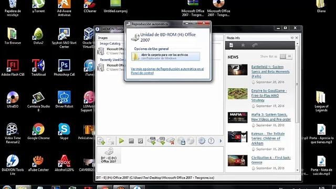Viewport: 336px width, 189px height.
Task: Play the Civilization 6 video thumbnail
Action: [237, 161]
